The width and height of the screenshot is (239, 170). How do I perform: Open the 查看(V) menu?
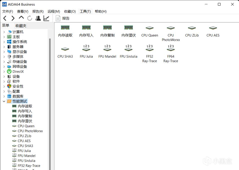22,11
